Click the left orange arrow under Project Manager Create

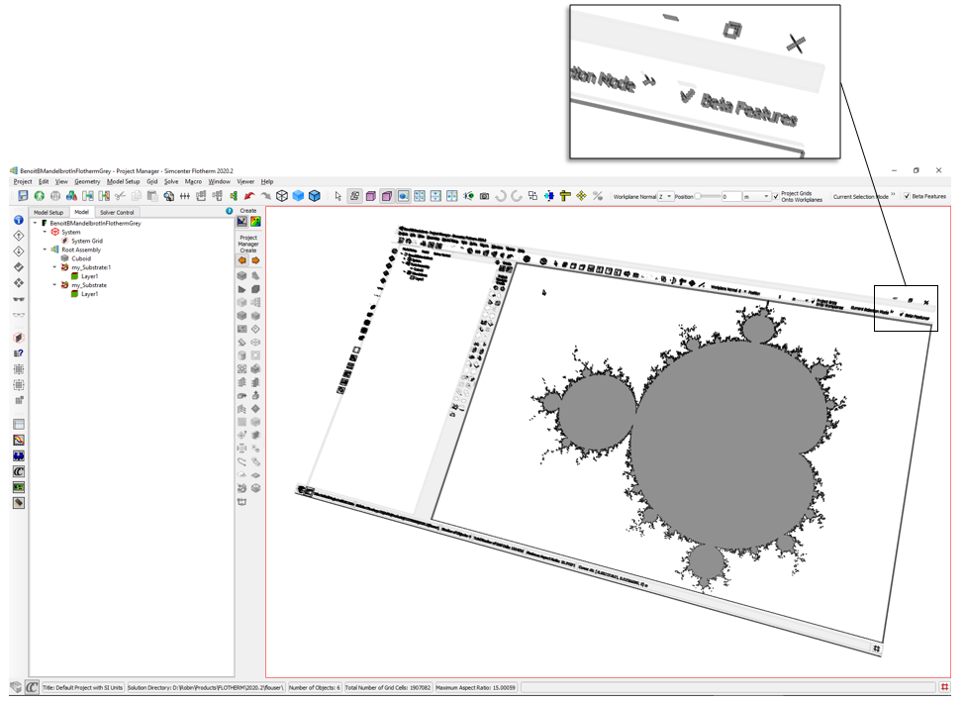point(241,260)
